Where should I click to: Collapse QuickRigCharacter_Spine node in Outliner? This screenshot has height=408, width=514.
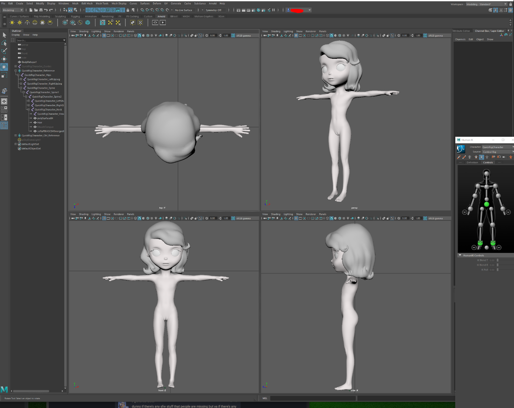pyautogui.click(x=21, y=88)
